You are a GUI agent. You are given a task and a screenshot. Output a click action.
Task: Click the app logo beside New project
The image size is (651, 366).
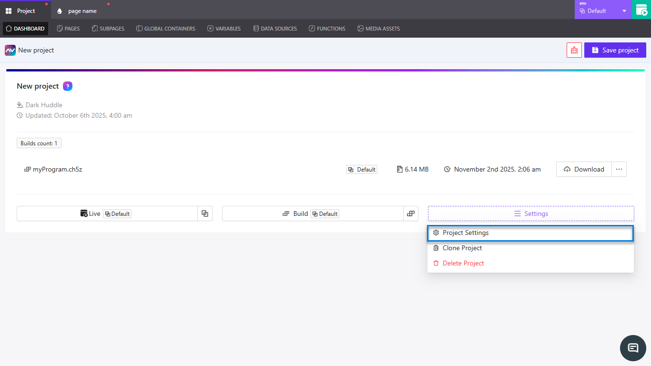(x=10, y=50)
